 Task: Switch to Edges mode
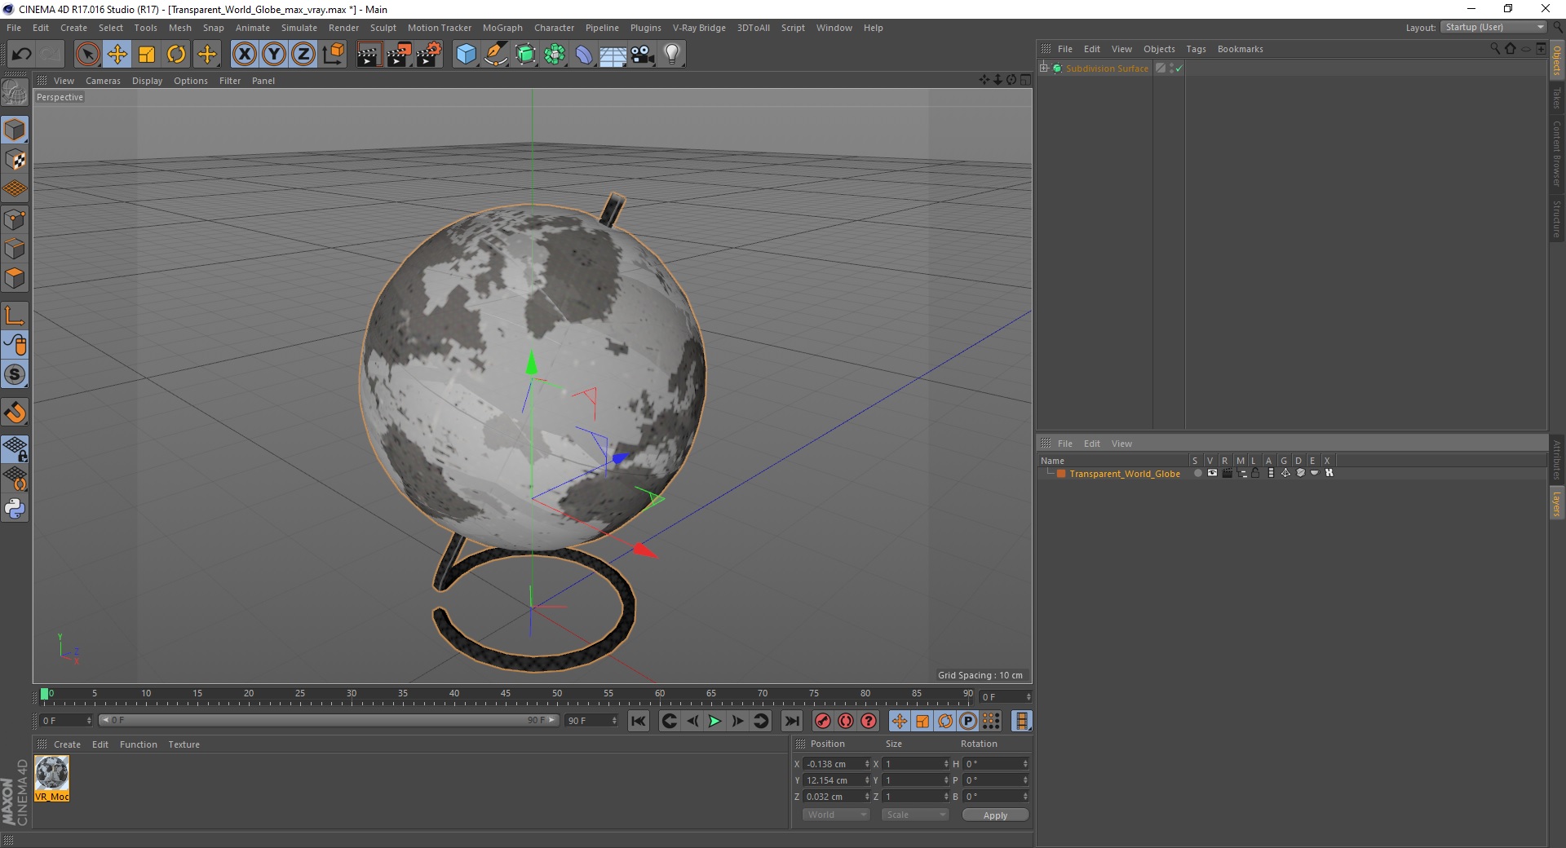pos(15,249)
